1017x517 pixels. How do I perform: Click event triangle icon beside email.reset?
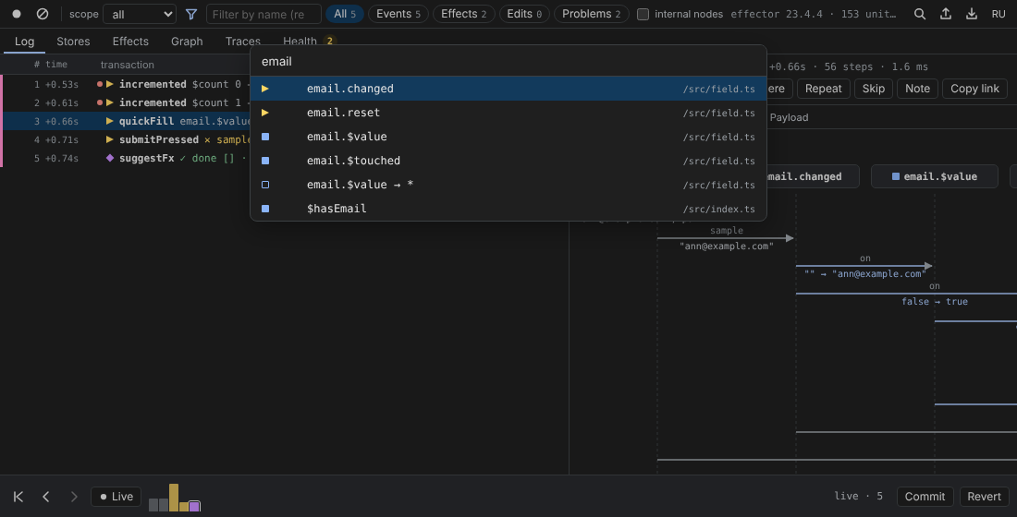coord(265,113)
